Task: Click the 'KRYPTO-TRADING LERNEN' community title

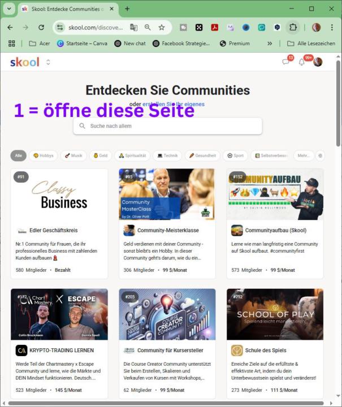Action: pyautogui.click(x=62, y=350)
